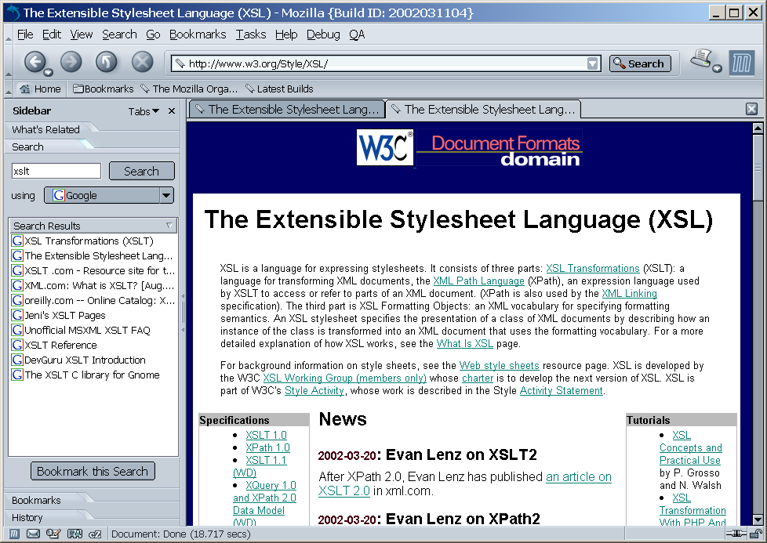Image resolution: width=767 pixels, height=543 pixels.
Task: Launch Composer from the status bar
Action: pos(53,534)
